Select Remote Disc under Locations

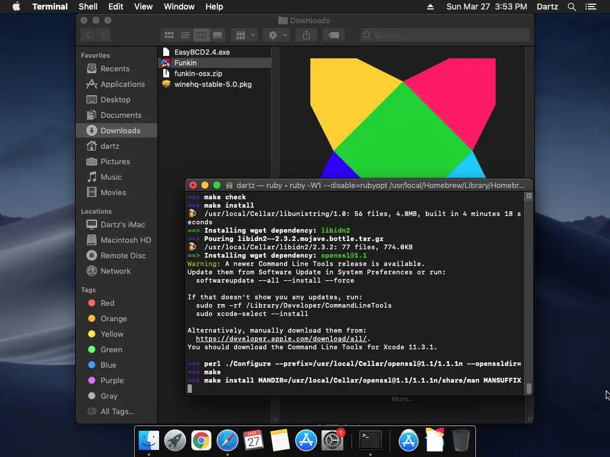pos(116,255)
